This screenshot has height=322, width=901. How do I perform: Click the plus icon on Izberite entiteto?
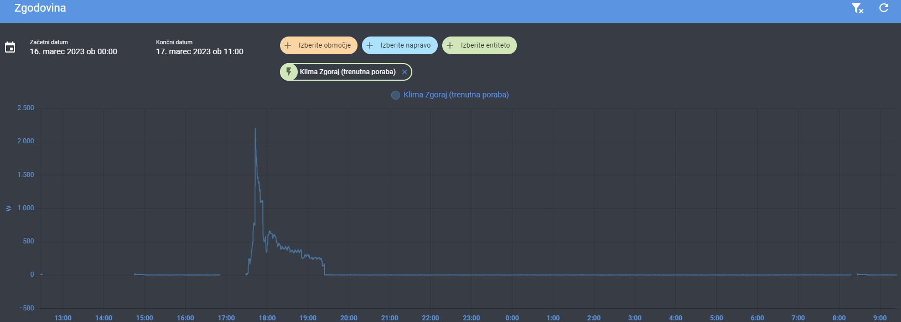point(449,45)
